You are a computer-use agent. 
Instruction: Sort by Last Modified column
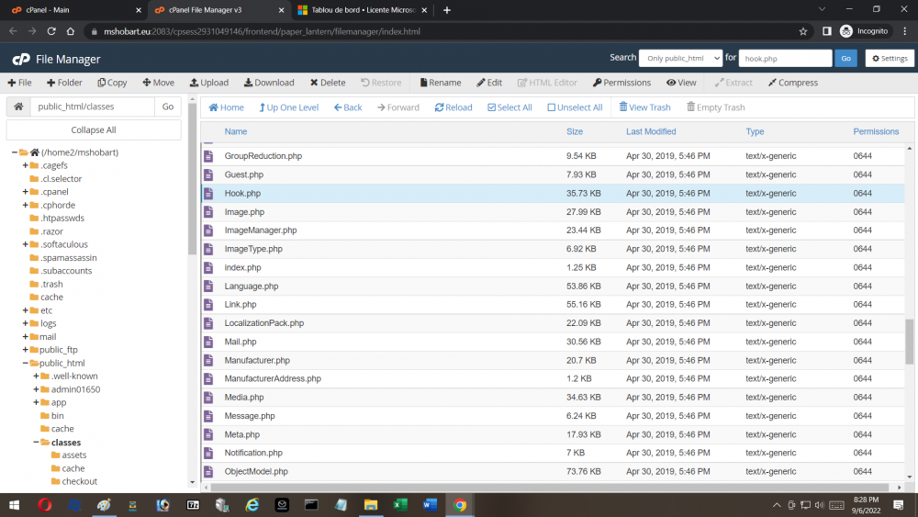click(651, 131)
